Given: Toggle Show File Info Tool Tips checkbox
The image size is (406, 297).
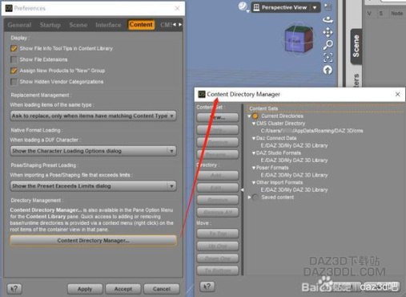Looking at the screenshot, I should [14, 48].
